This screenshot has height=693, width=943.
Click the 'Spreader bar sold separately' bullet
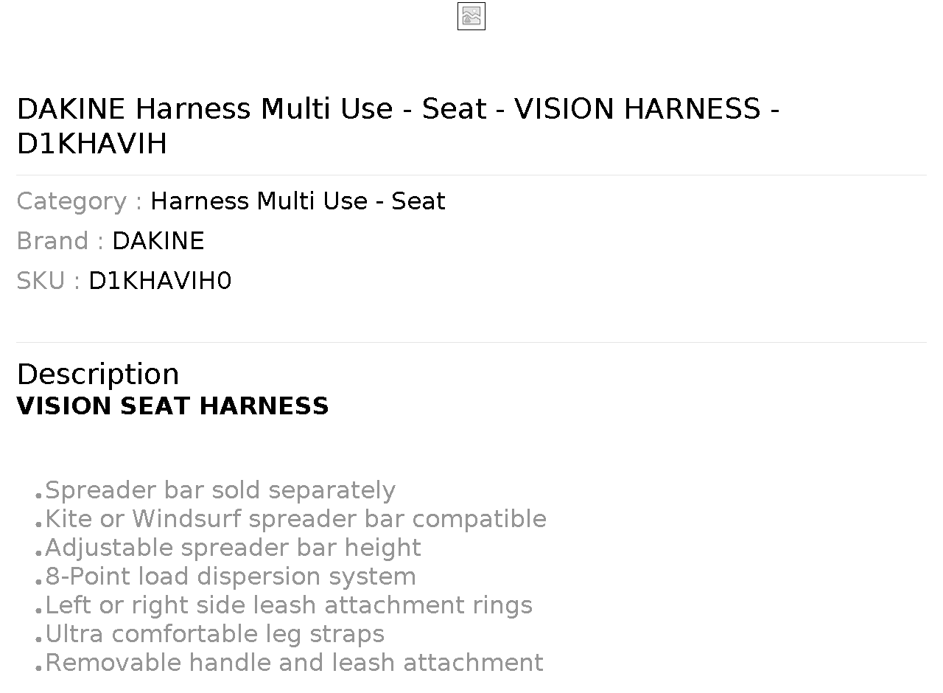click(x=220, y=490)
